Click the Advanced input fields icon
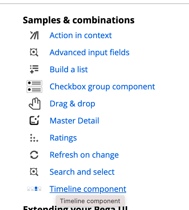Viewport: 189px width, 210px height. click(x=34, y=52)
